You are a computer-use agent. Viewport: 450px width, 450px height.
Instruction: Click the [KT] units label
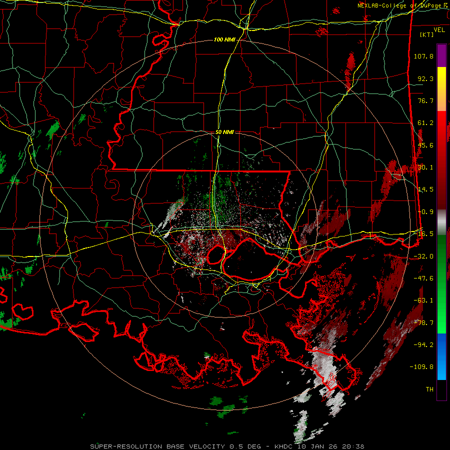click(427, 34)
